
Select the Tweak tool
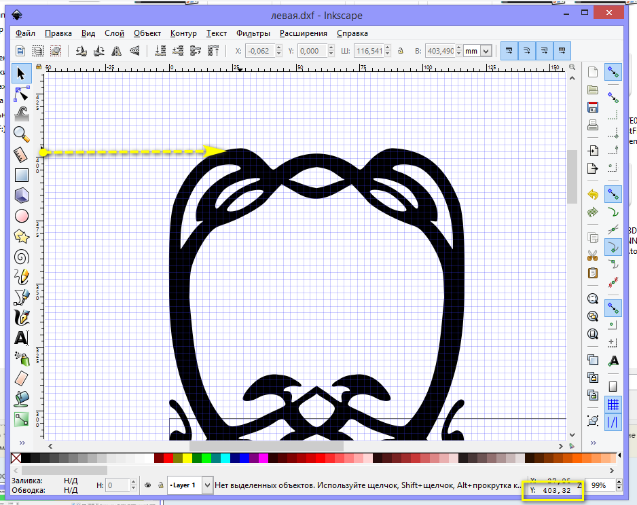click(x=21, y=114)
